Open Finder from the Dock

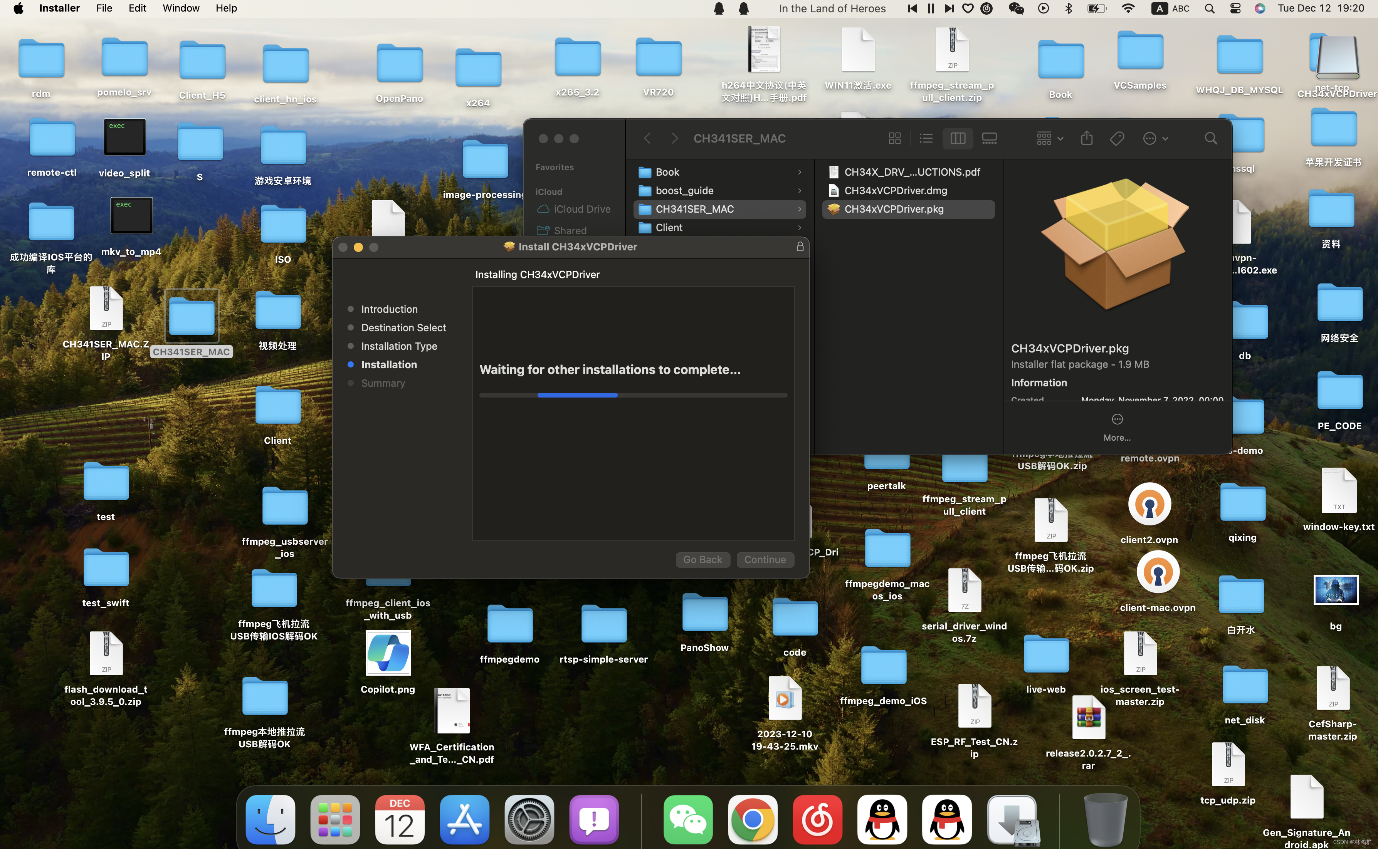pos(270,819)
